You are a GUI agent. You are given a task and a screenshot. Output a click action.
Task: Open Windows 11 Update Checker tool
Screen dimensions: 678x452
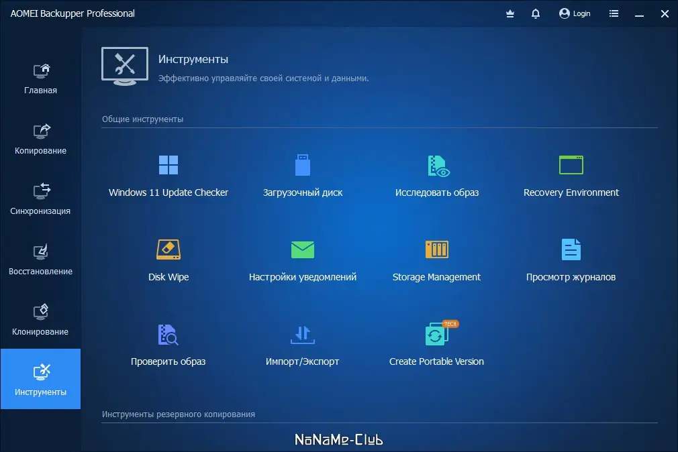point(168,176)
